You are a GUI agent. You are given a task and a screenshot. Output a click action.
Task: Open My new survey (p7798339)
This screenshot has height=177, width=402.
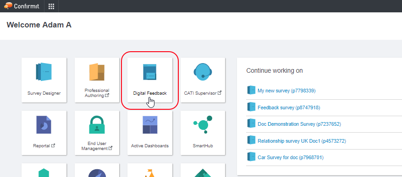tap(286, 91)
